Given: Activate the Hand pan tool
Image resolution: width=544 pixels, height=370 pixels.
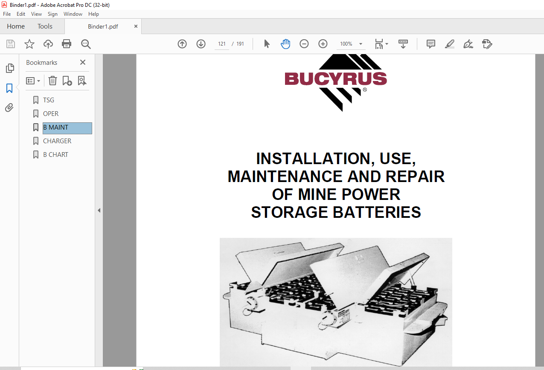Looking at the screenshot, I should (x=285, y=44).
